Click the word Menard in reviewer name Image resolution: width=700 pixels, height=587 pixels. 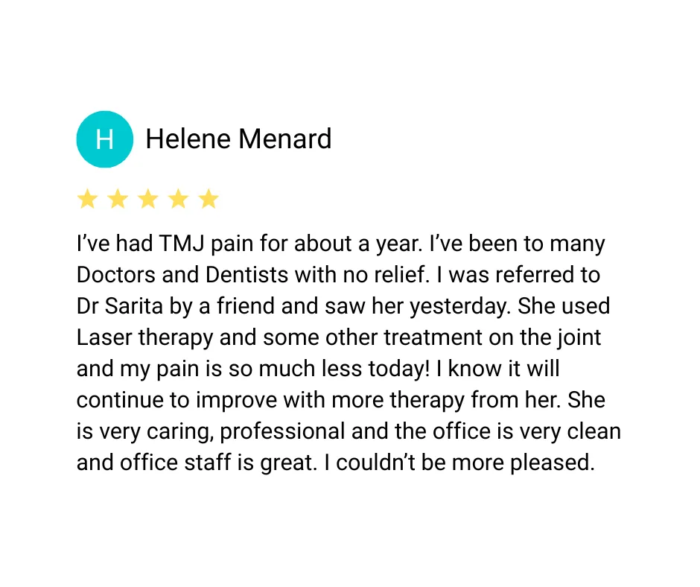coord(284,139)
